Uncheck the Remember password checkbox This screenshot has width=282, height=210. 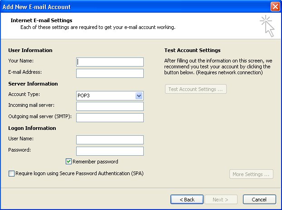[x=68, y=162]
